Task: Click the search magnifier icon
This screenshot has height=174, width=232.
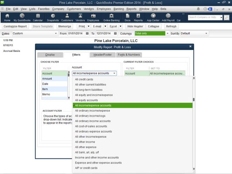Action: 226,17
